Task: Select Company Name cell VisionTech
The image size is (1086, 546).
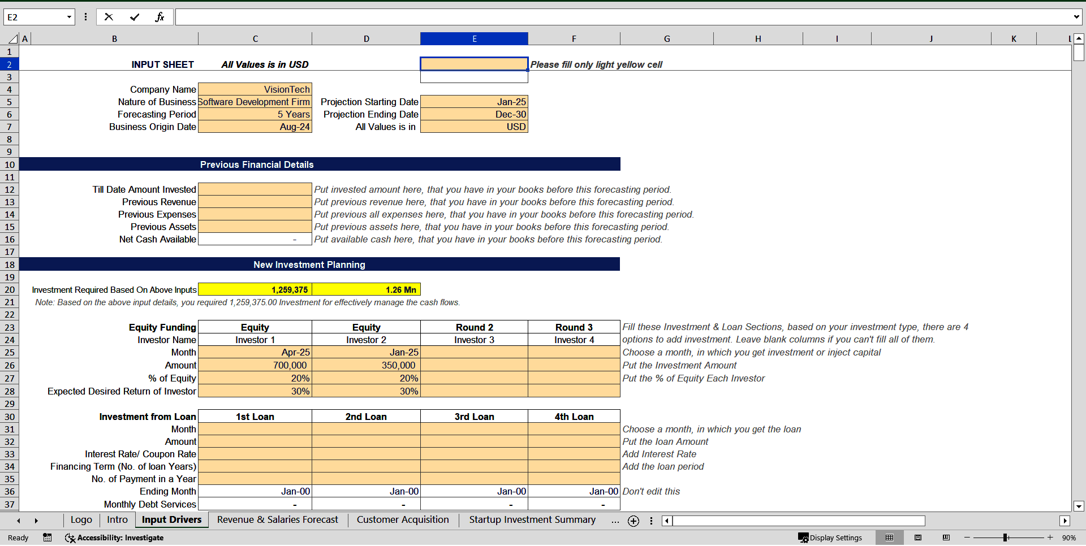Action: (x=255, y=89)
